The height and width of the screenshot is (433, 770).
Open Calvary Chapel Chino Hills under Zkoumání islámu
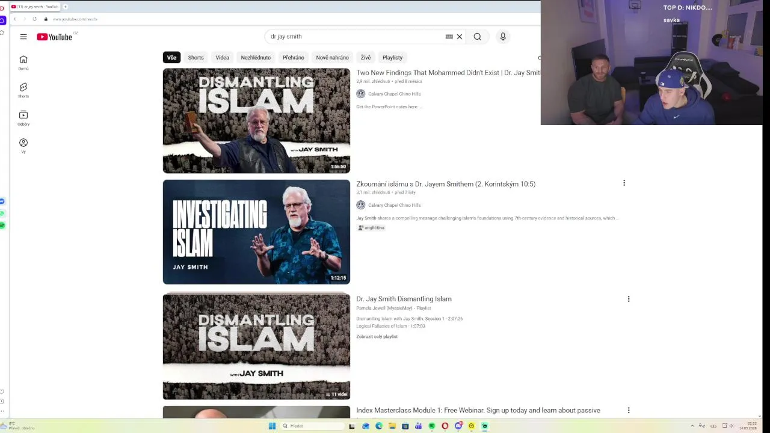[394, 205]
